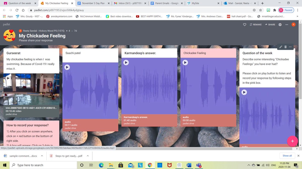Viewport: 302px width, 169px height.
Task: Open Chrome three-dot menu
Action: (298, 10)
